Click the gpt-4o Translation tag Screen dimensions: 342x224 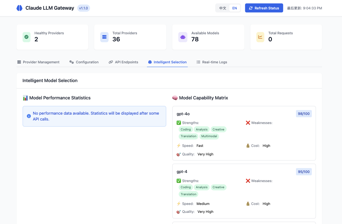tap(188, 136)
